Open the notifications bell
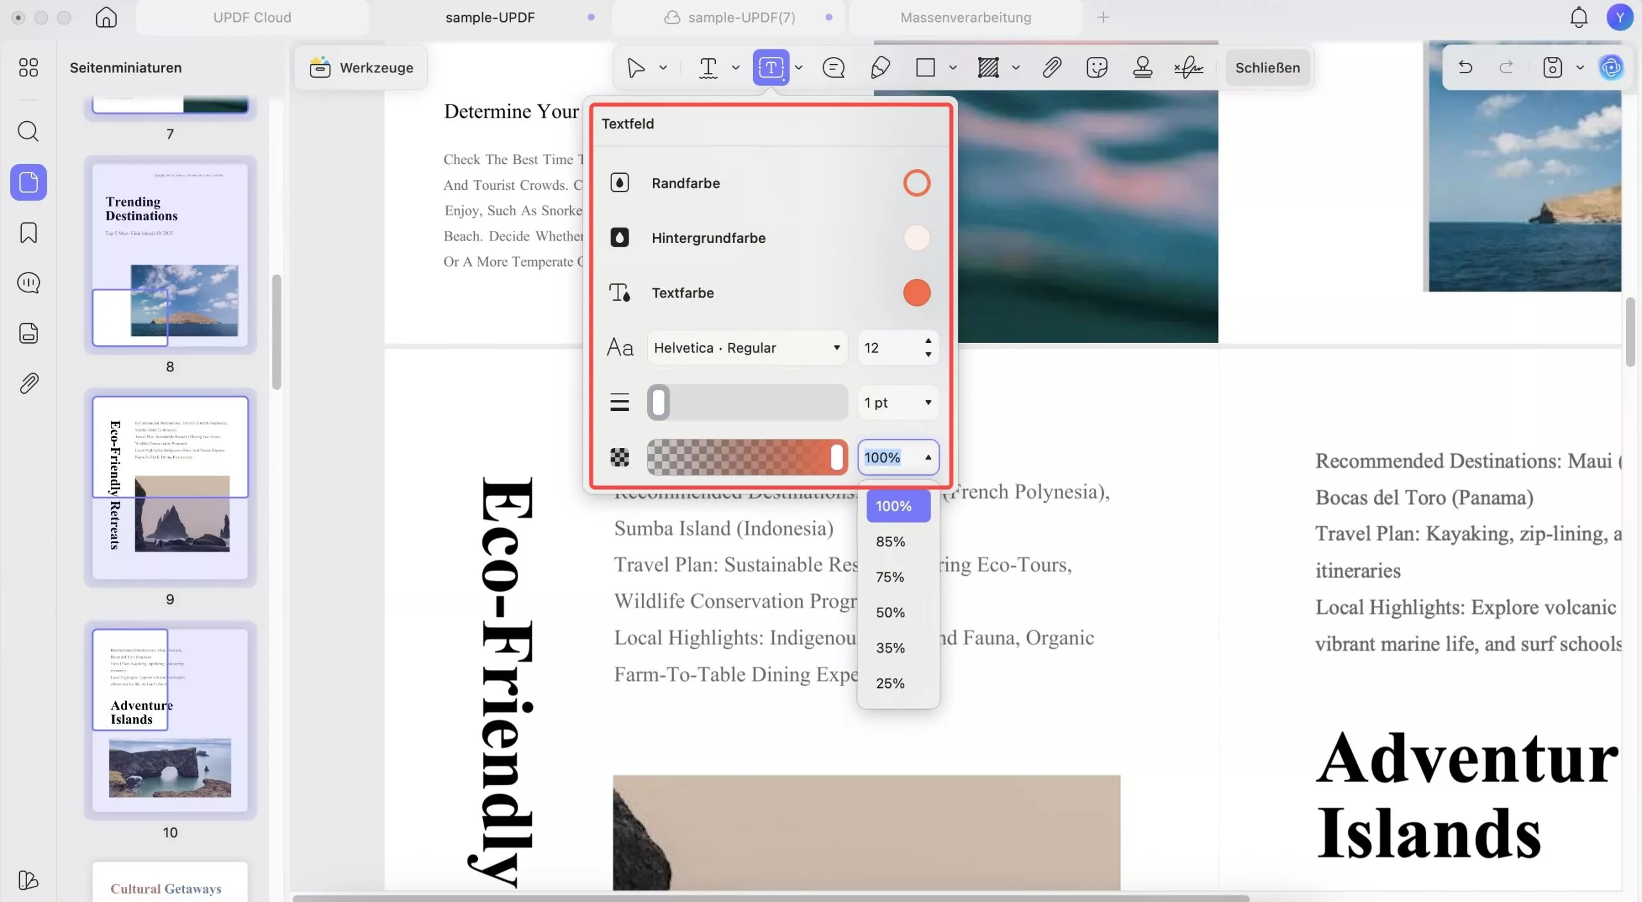The width and height of the screenshot is (1642, 902). point(1579,17)
